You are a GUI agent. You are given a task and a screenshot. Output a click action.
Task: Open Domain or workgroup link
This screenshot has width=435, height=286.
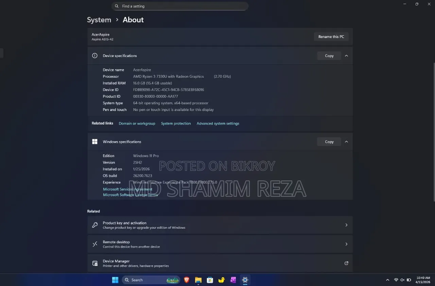[x=137, y=123]
